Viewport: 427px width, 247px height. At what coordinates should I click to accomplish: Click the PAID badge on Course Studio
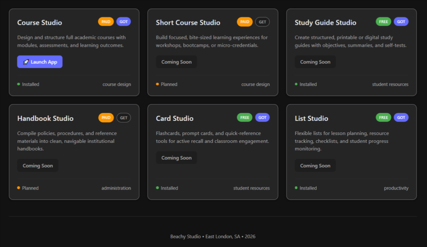point(106,22)
